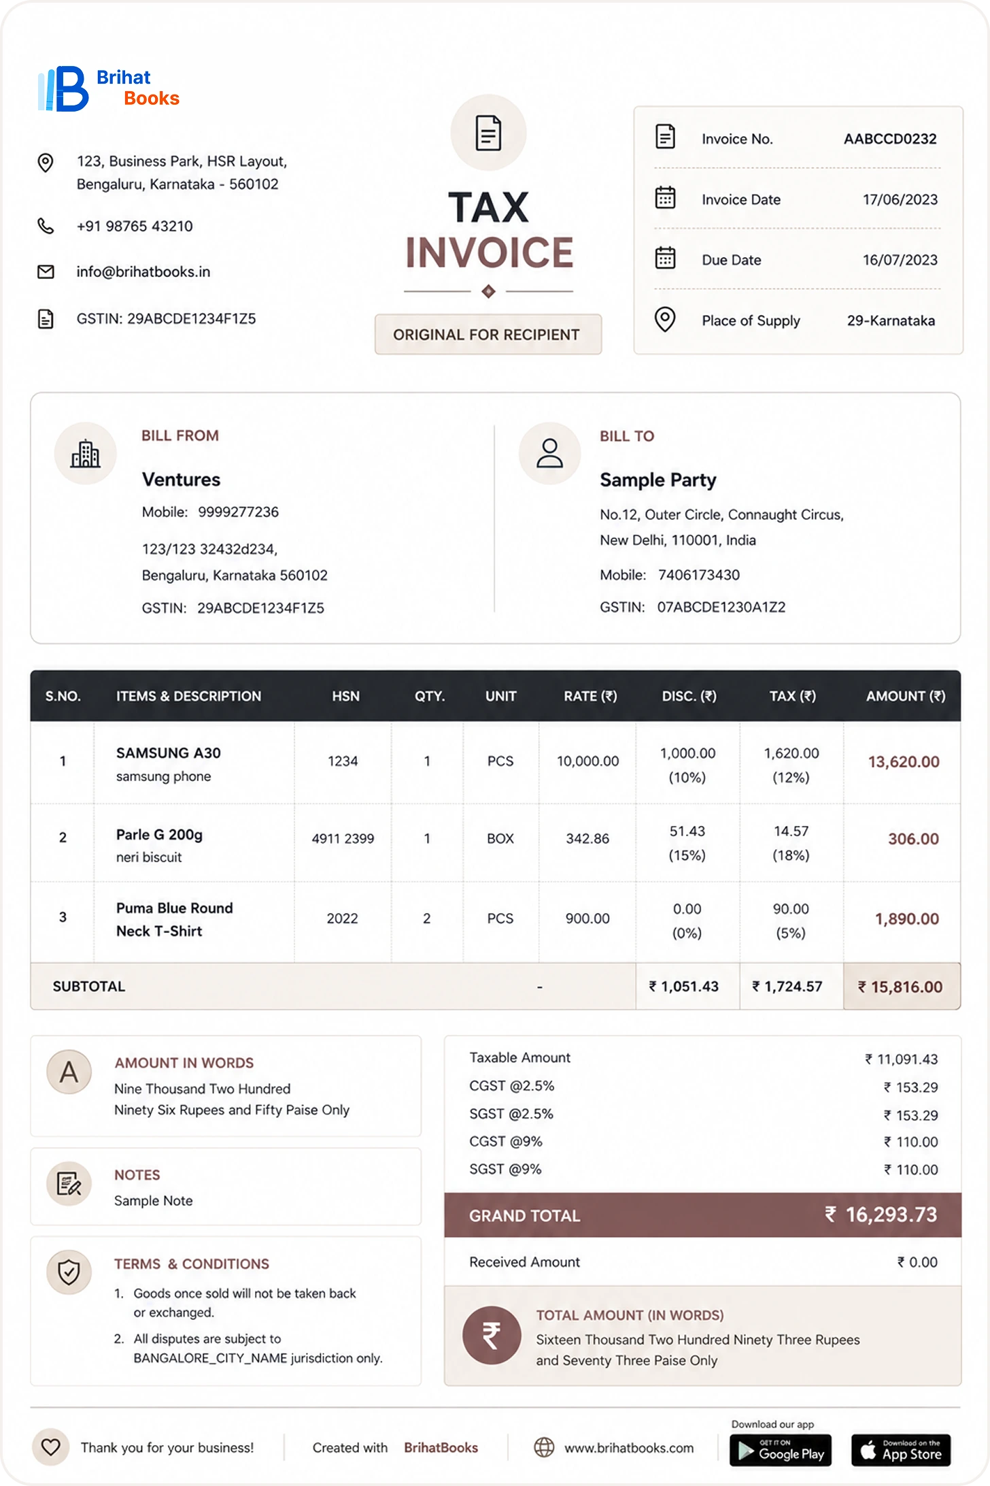The width and height of the screenshot is (990, 1486).
Task: Click the document icon beside the header GSTIN
Action: point(46,318)
